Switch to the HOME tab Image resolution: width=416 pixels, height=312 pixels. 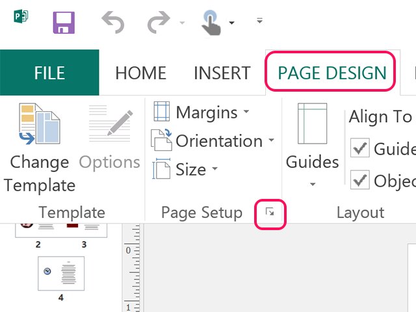pyautogui.click(x=140, y=73)
